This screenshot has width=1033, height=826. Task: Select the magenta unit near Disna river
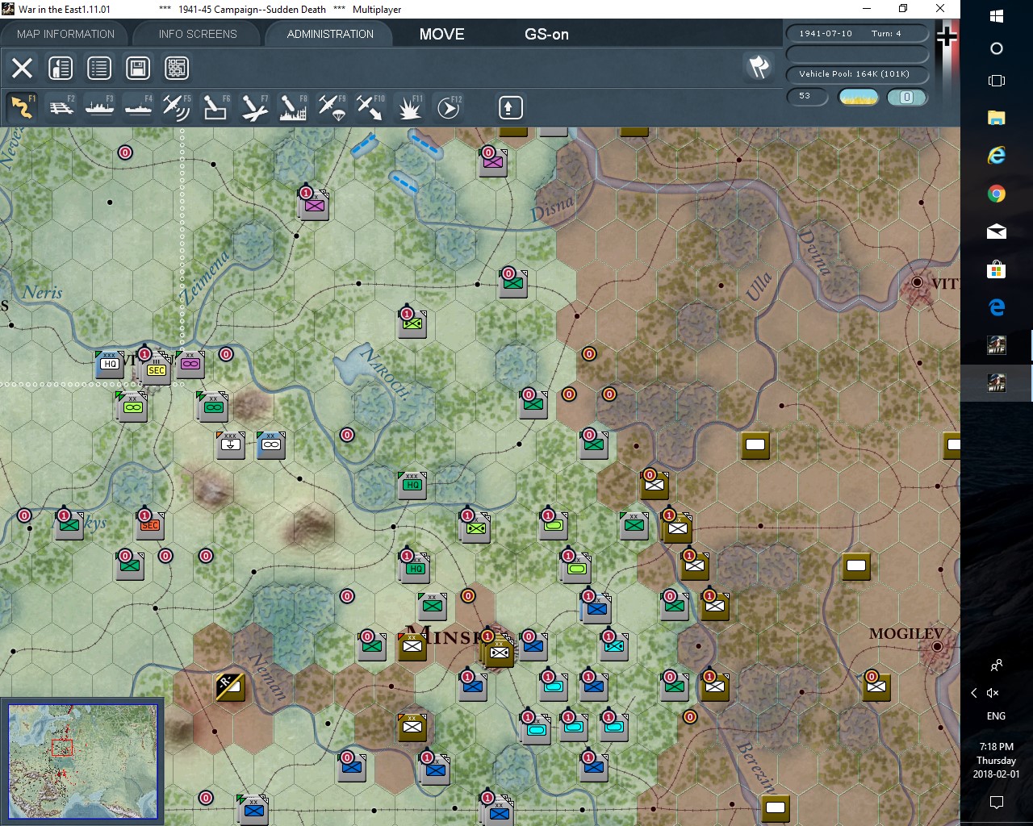(x=493, y=162)
